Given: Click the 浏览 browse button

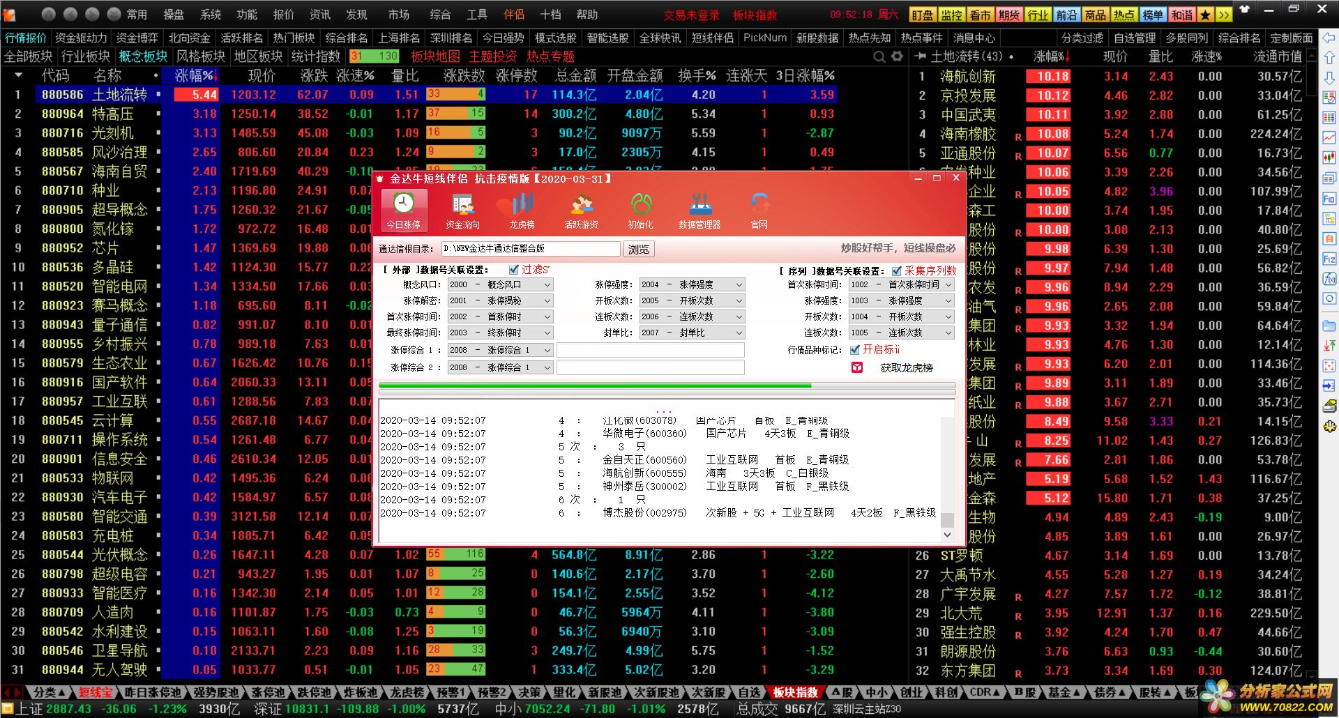Looking at the screenshot, I should coord(638,249).
